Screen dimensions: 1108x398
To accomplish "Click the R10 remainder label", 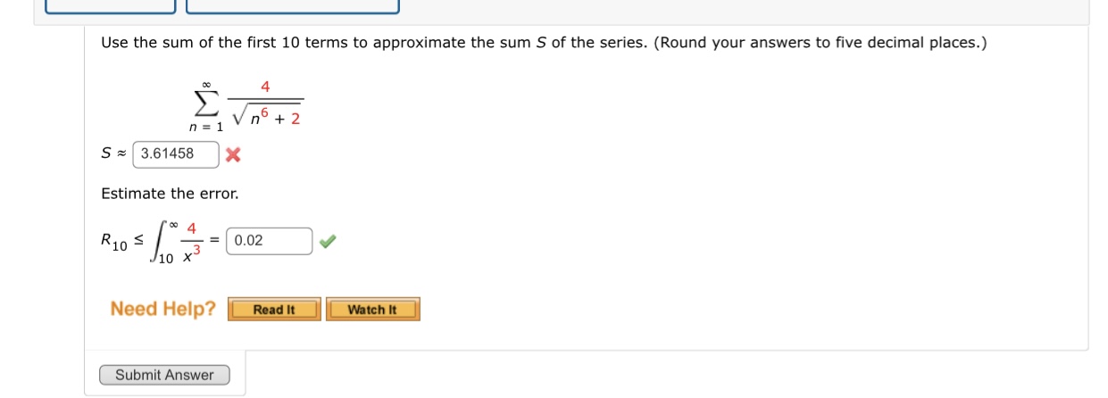I will (115, 241).
